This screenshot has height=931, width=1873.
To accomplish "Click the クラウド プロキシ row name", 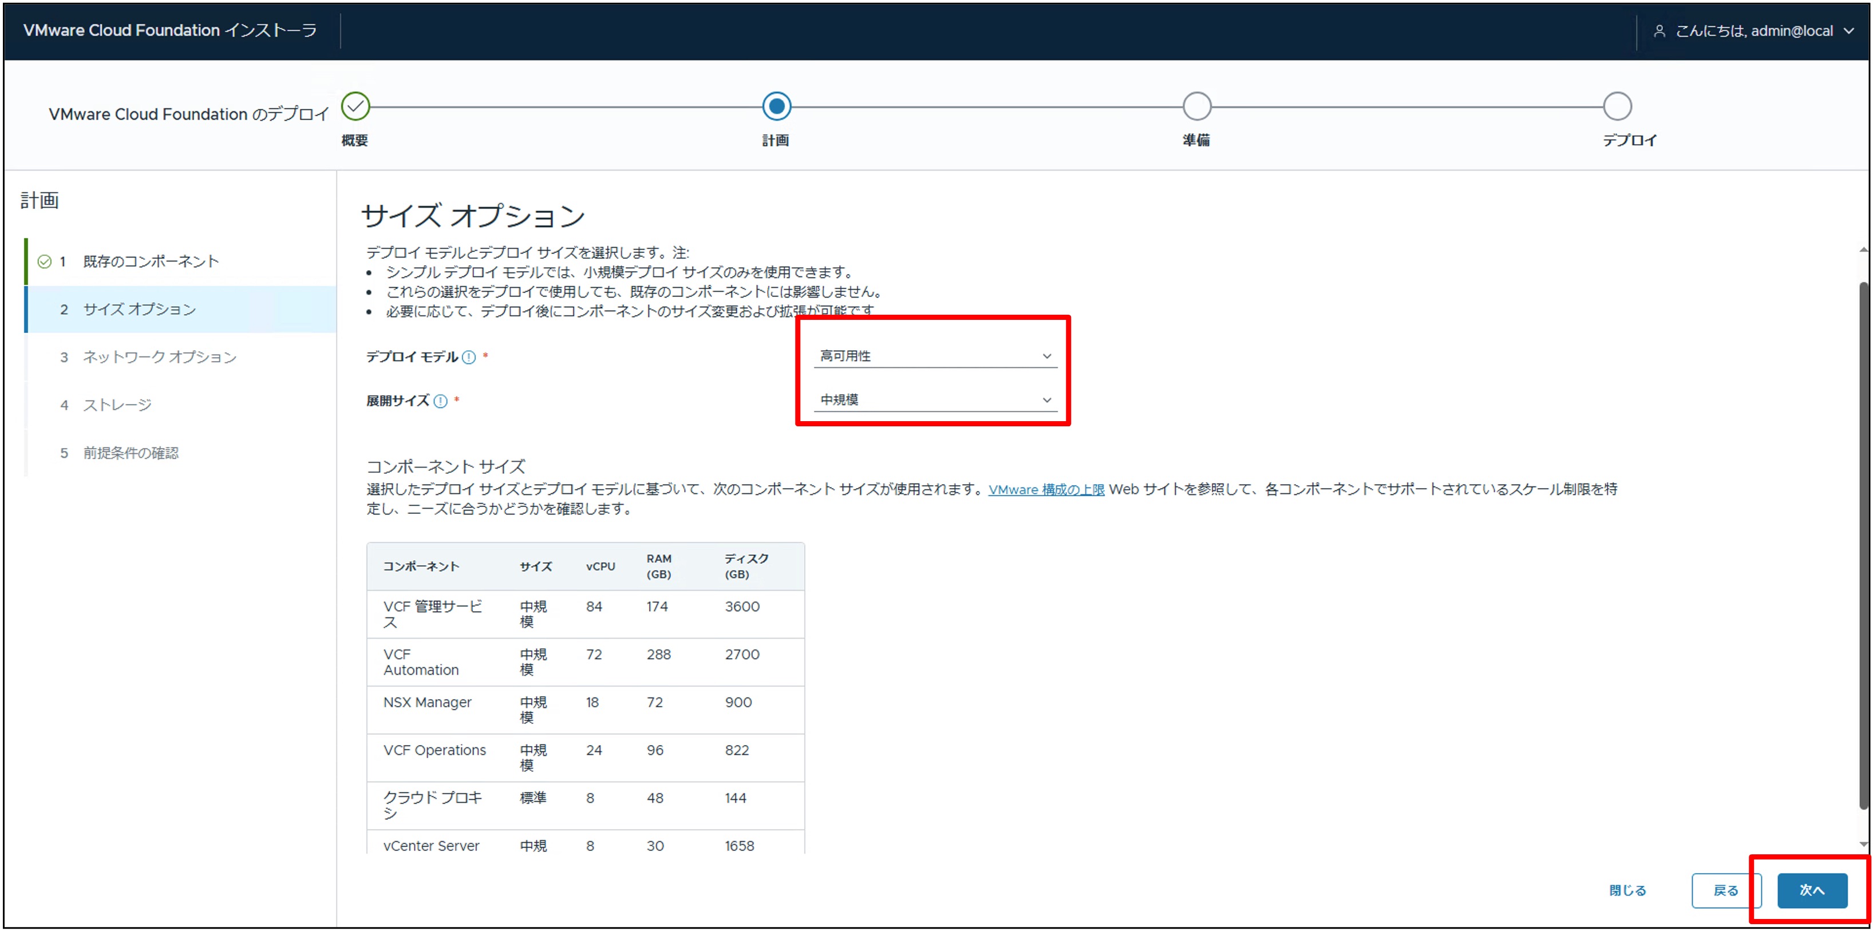I will (433, 805).
